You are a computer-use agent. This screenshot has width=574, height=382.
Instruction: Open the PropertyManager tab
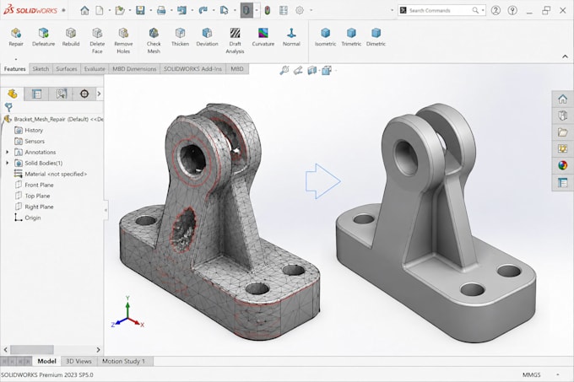[x=36, y=94]
